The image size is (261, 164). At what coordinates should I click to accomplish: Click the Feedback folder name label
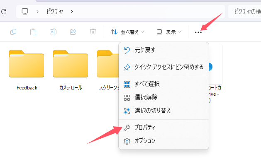[x=27, y=88]
